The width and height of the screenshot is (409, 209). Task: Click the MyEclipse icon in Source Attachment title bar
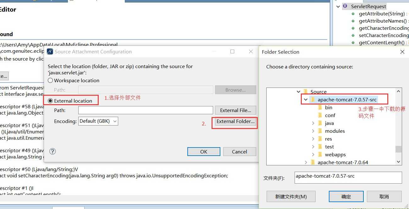point(50,51)
